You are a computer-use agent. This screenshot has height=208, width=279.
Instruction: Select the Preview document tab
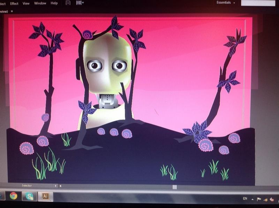coord(5,11)
